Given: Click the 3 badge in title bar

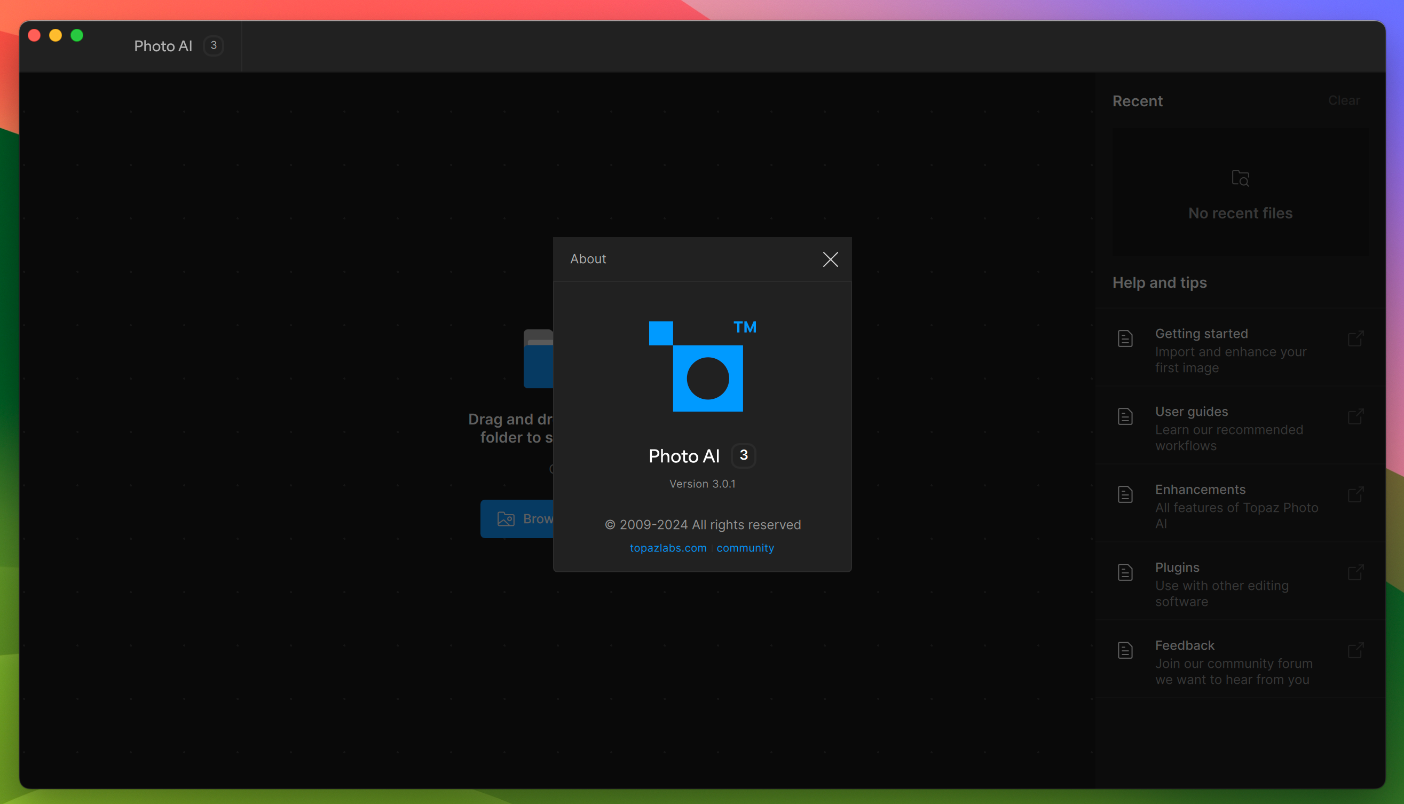Looking at the screenshot, I should click(213, 46).
